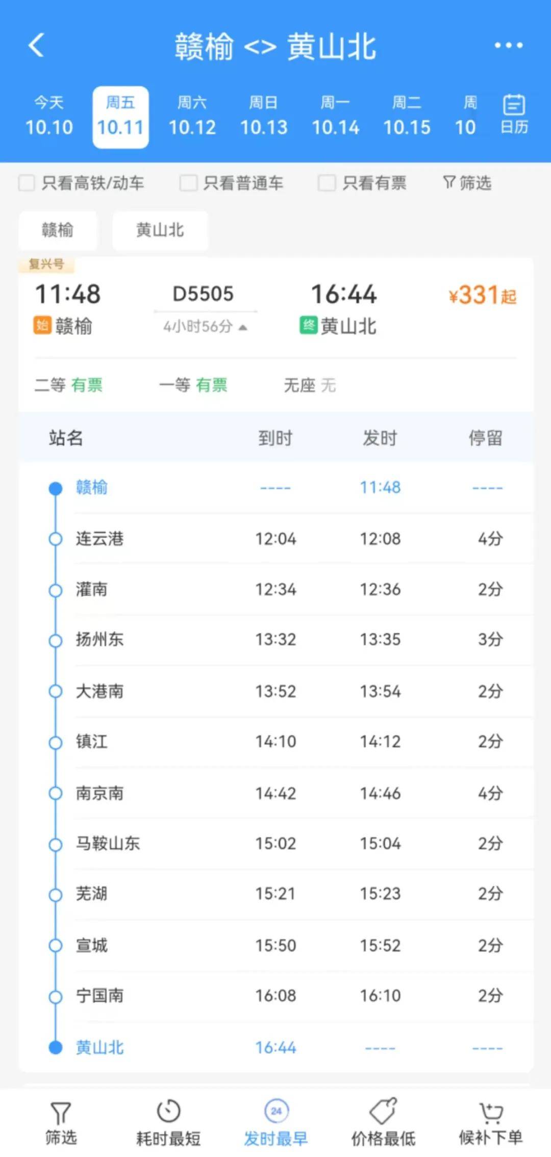This screenshot has width=551, height=1157.
Task: Sort by lowest price tag icon
Action: pos(383,1112)
